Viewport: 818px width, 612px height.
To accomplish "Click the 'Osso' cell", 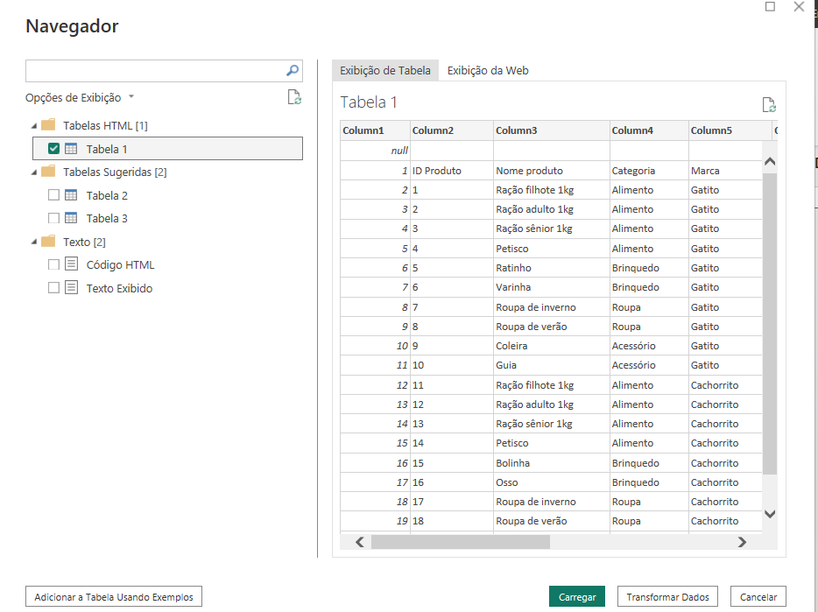I will pyautogui.click(x=552, y=482).
